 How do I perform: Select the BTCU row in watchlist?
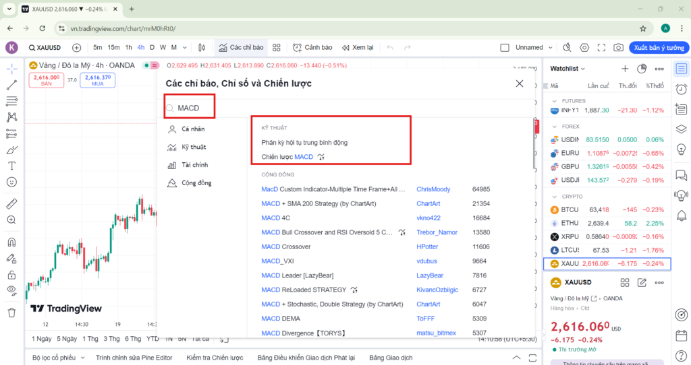607,209
